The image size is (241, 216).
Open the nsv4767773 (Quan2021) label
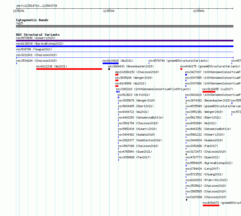click(203, 157)
